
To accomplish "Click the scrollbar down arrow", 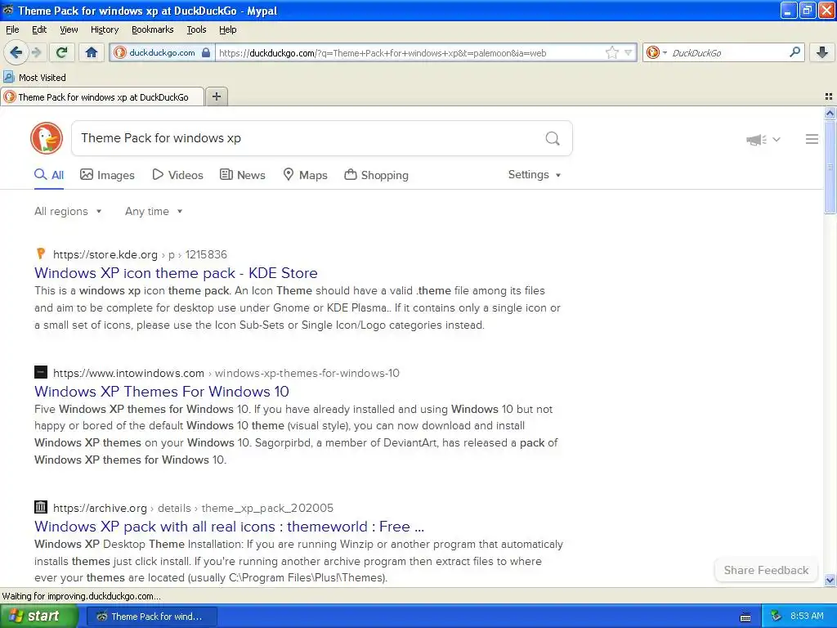I will pyautogui.click(x=830, y=581).
